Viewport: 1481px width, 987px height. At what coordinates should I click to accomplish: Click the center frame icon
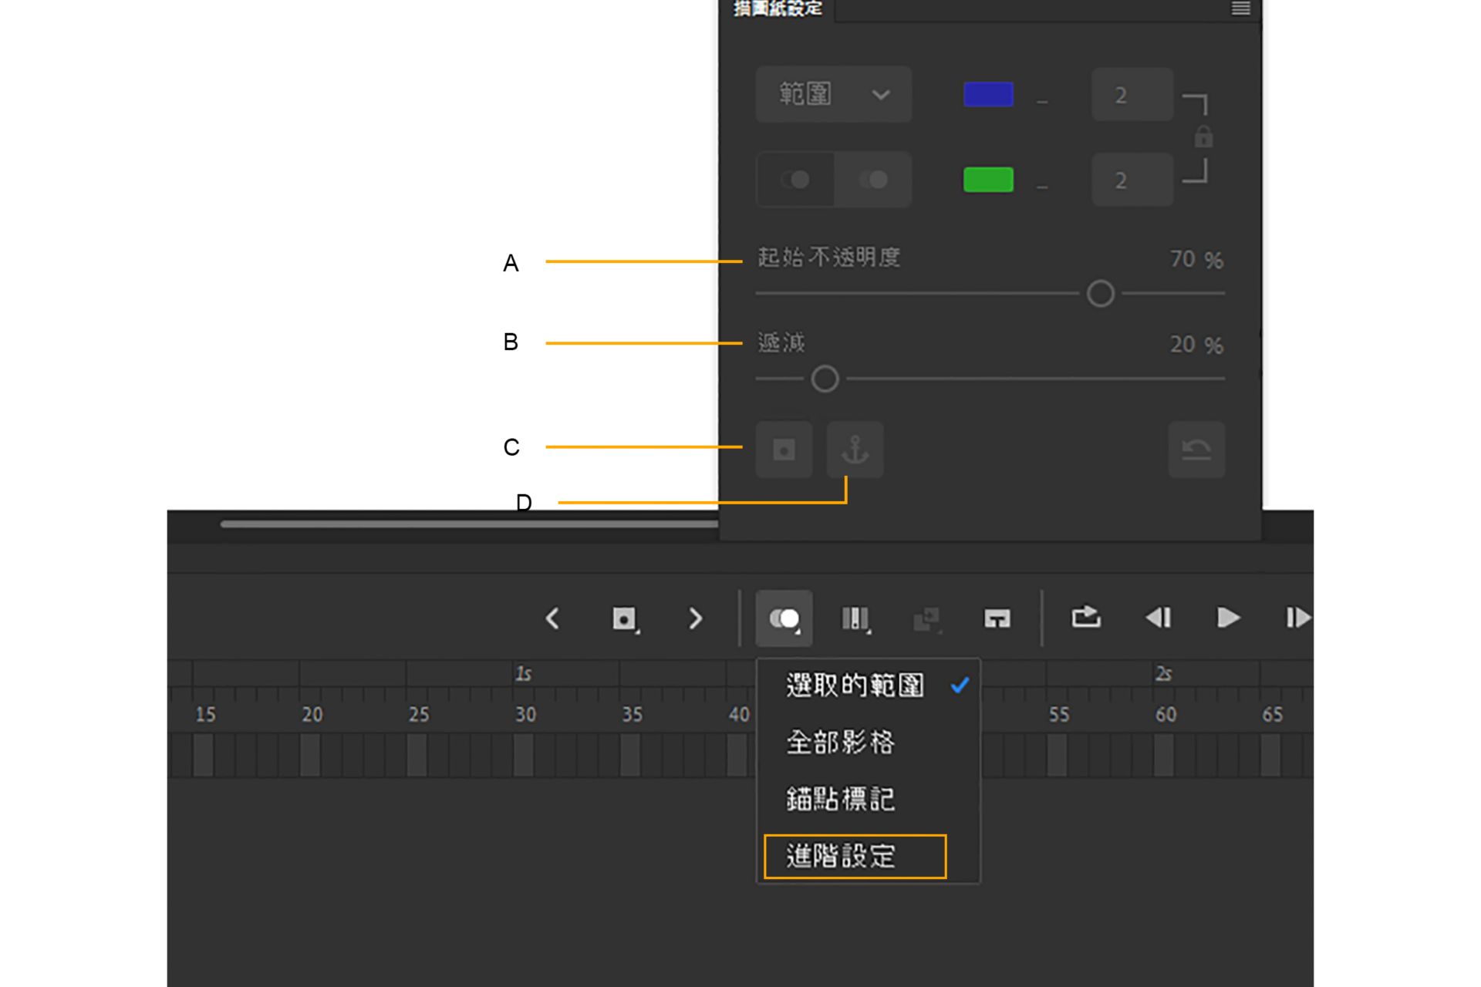click(x=997, y=618)
